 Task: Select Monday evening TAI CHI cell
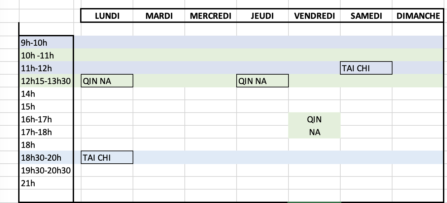coord(107,157)
